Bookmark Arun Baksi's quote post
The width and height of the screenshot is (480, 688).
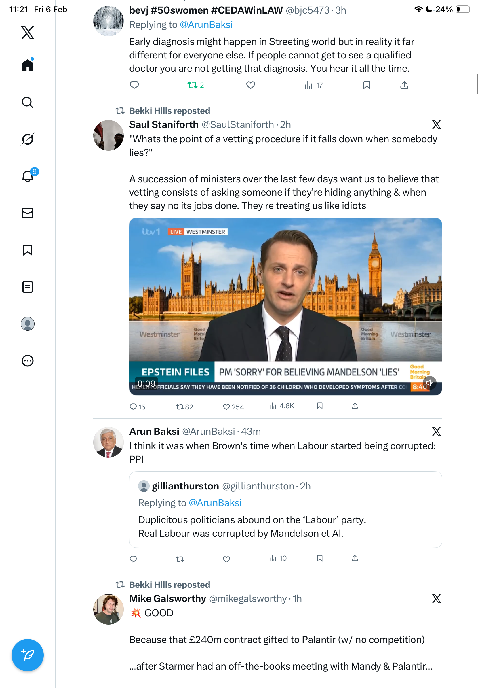pyautogui.click(x=320, y=558)
